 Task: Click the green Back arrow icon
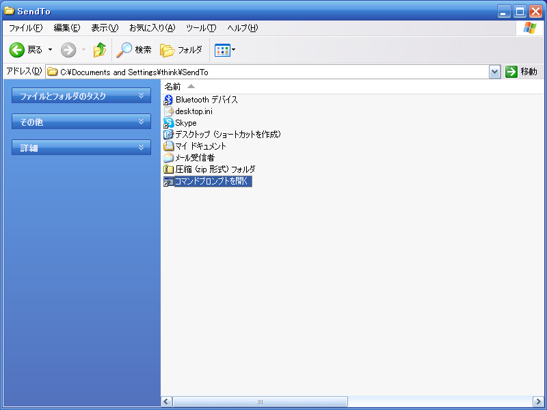(x=16, y=50)
